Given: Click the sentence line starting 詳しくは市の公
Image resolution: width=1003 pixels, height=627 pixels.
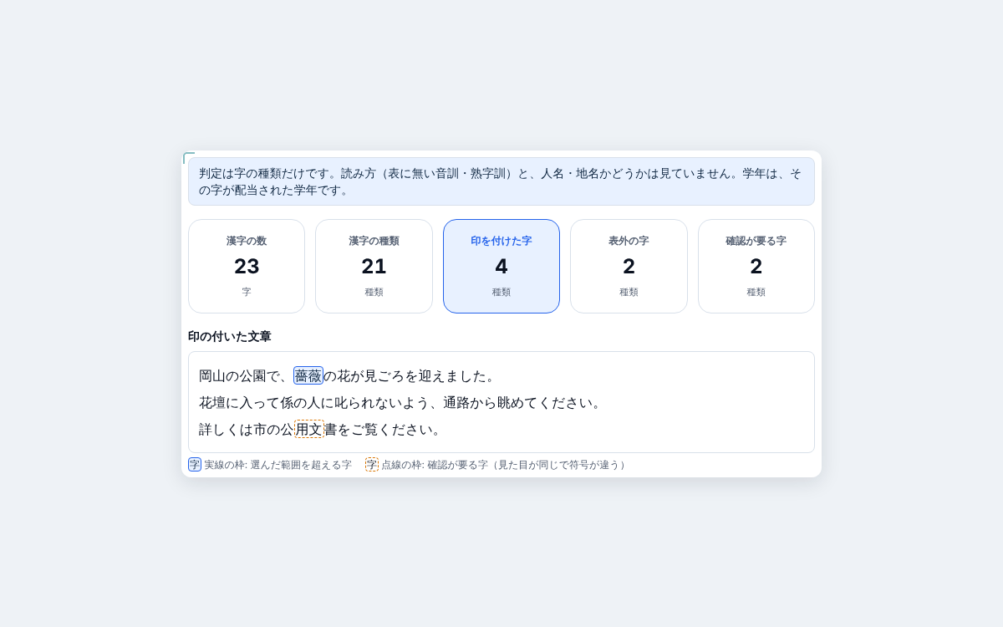Looking at the screenshot, I should click(x=320, y=429).
